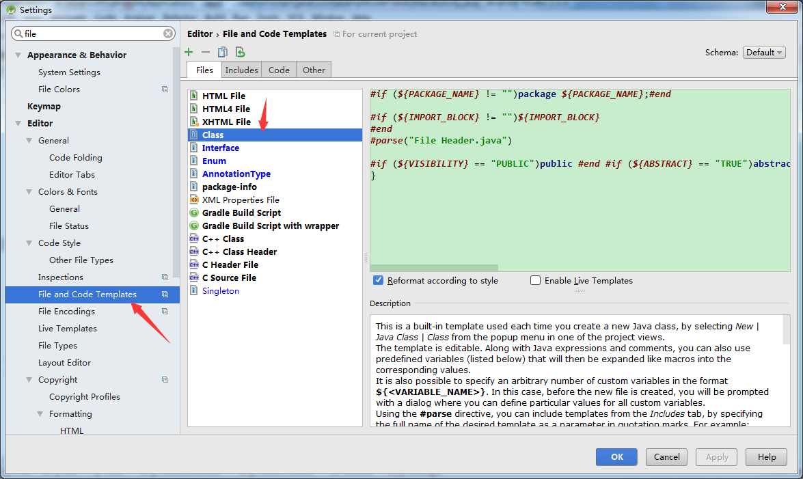Collapse the General subtree under Editor
This screenshot has height=479, width=803.
[29, 140]
